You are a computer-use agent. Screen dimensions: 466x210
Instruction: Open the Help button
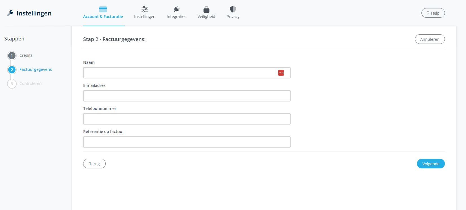tap(433, 13)
